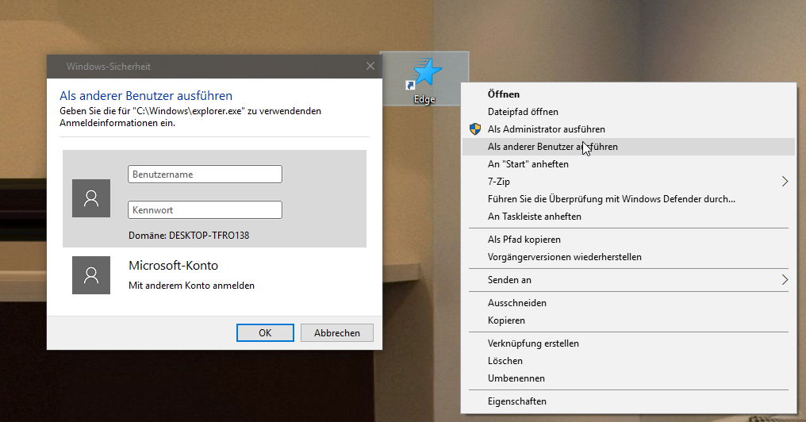The width and height of the screenshot is (806, 422).
Task: Click Mit anderem Konto anmelden
Action: (x=191, y=286)
